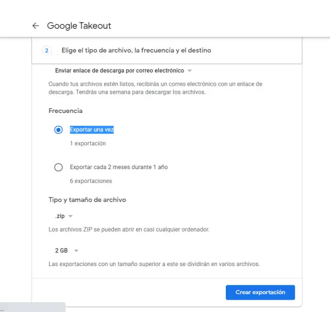The image size is (330, 312).
Task: Click the '1 exportación' text
Action: click(88, 143)
